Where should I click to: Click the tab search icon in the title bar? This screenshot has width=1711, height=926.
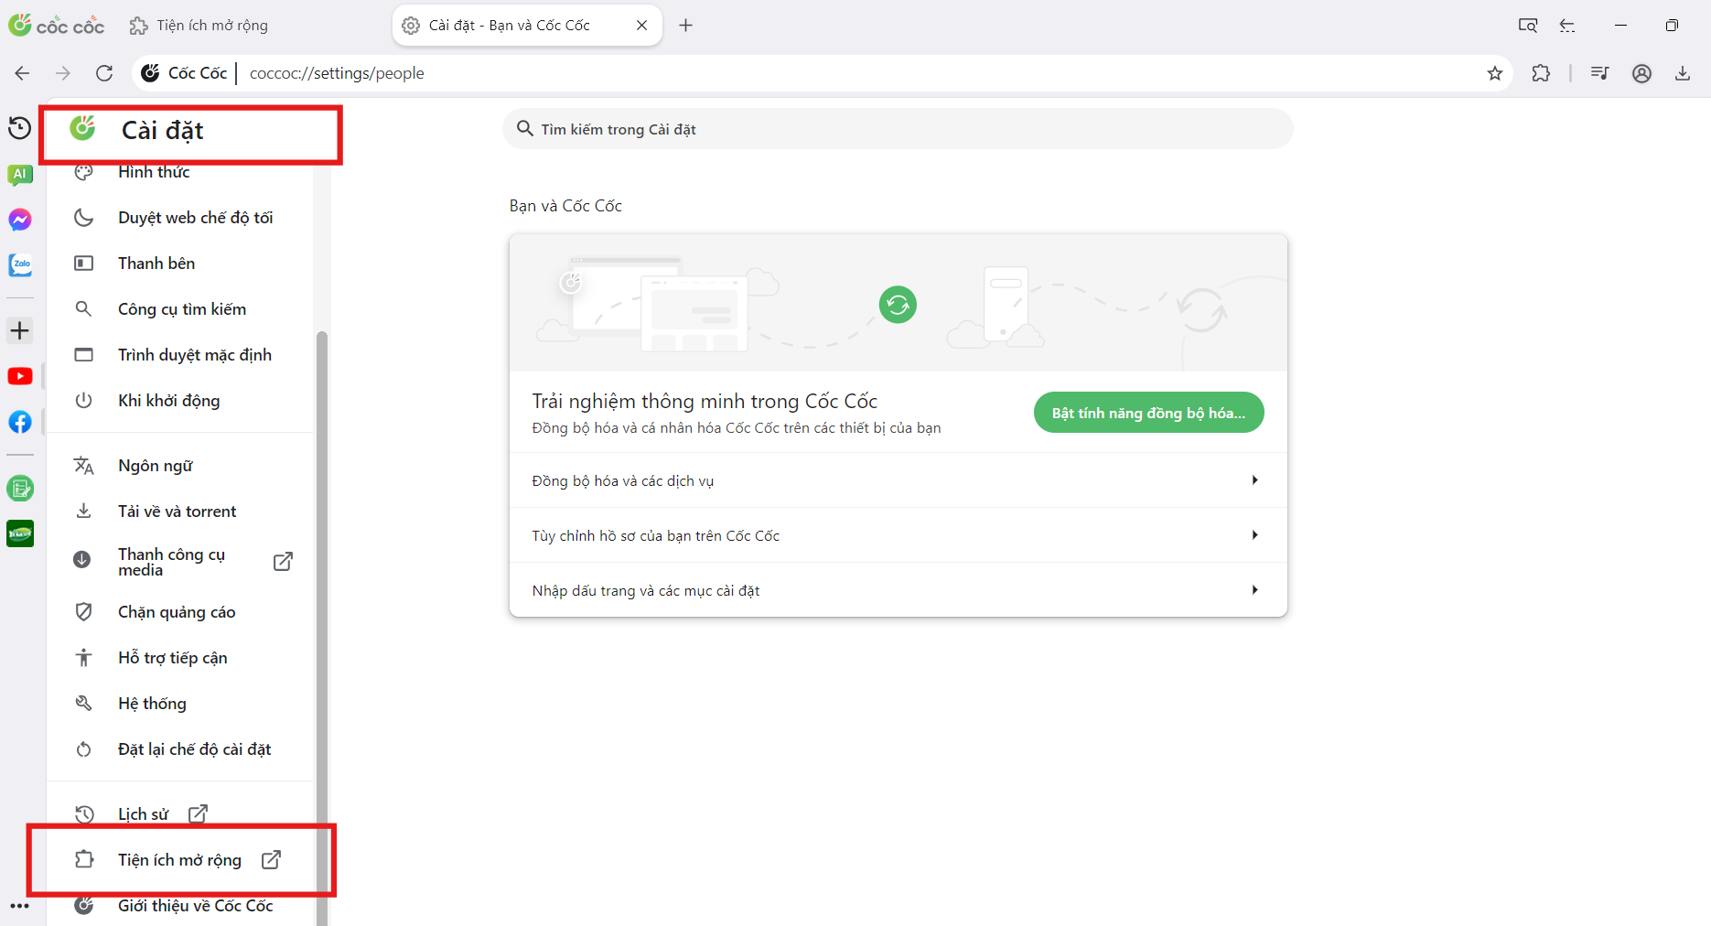[x=1528, y=26]
